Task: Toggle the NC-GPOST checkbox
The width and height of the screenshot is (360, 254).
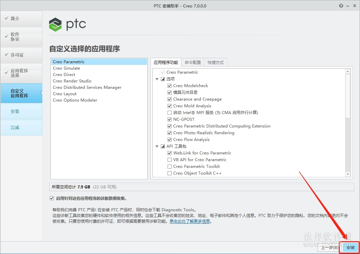Action: [x=170, y=119]
